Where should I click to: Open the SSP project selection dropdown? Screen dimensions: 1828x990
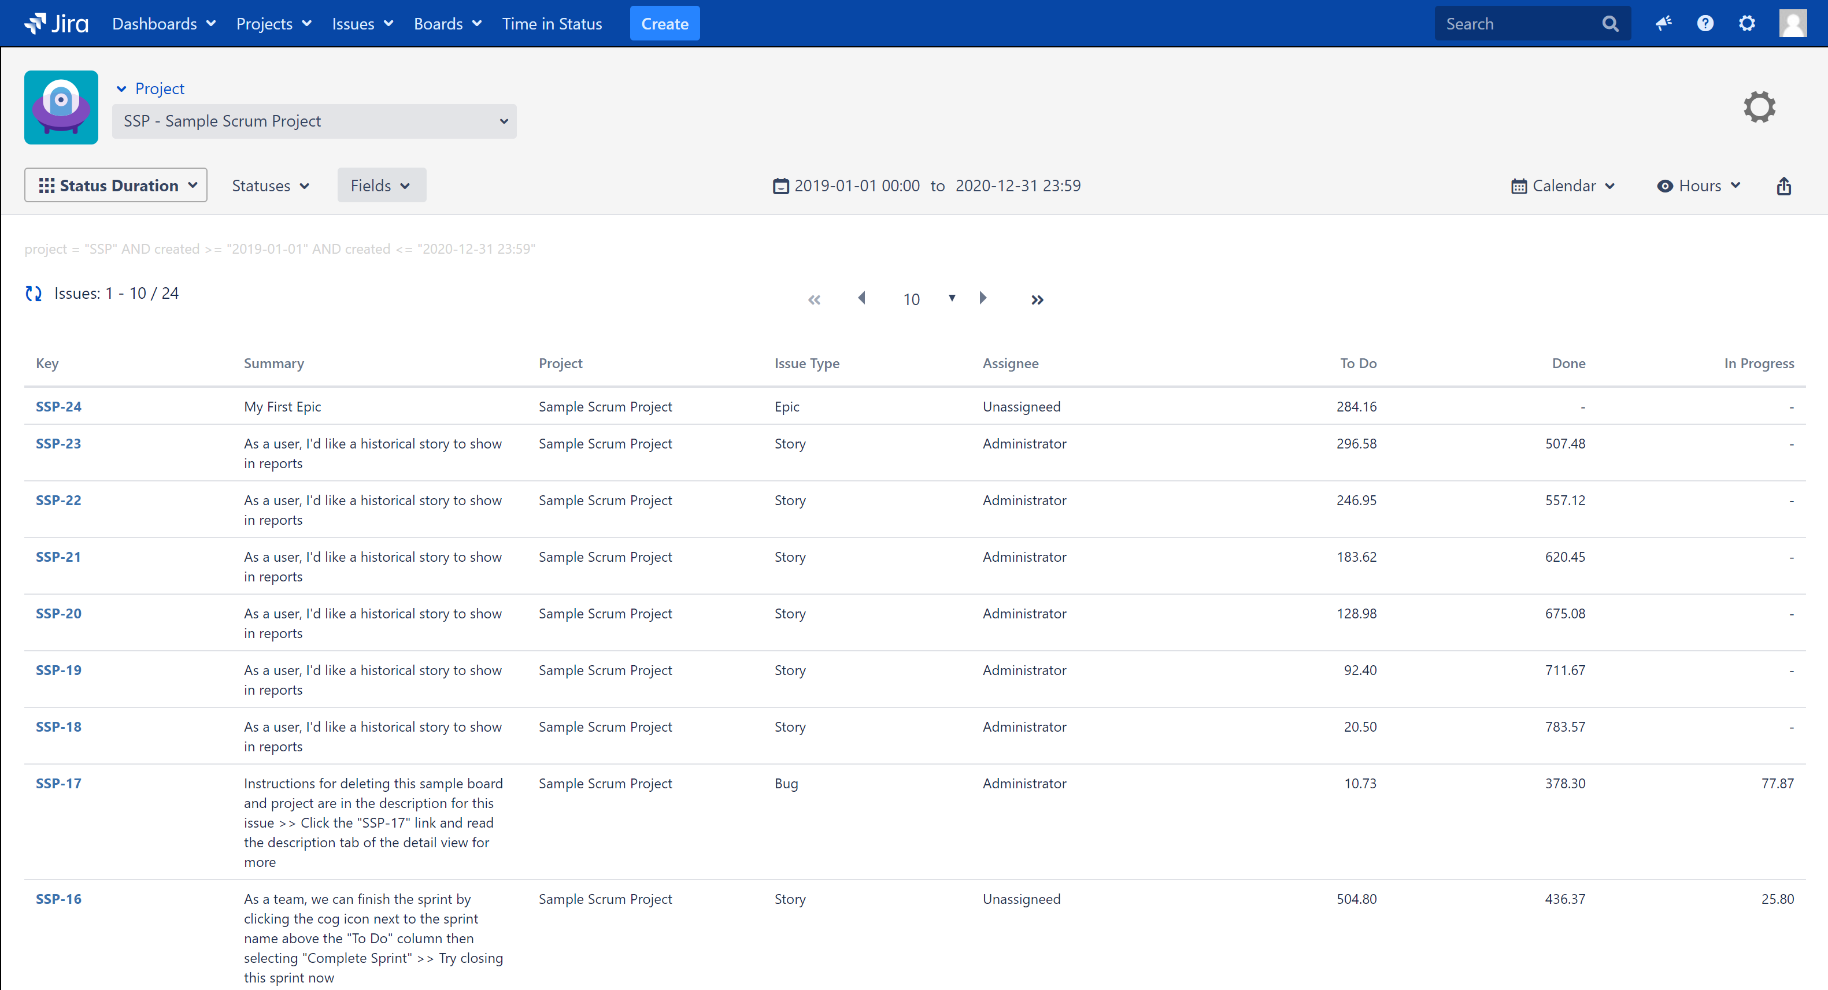point(314,121)
